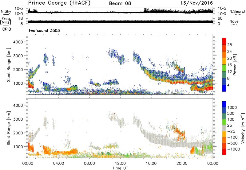Click the 04:00 time axis tick
The height and width of the screenshot is (170, 246).
click(x=58, y=164)
